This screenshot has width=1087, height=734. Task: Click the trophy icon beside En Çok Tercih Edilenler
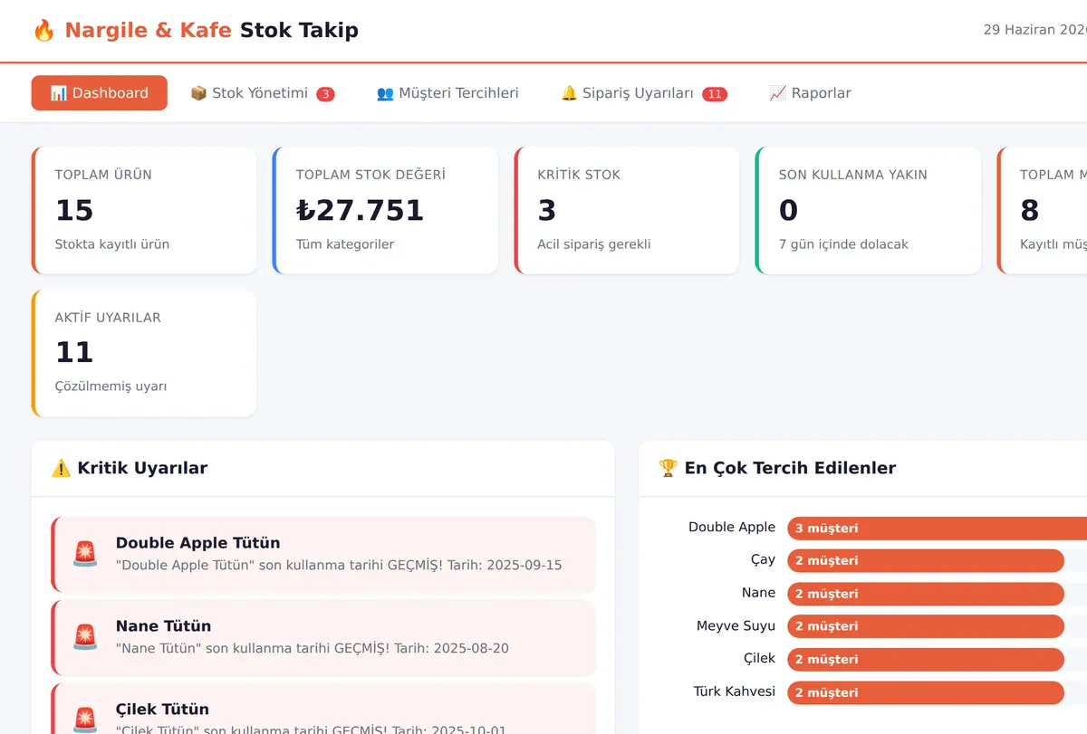668,468
